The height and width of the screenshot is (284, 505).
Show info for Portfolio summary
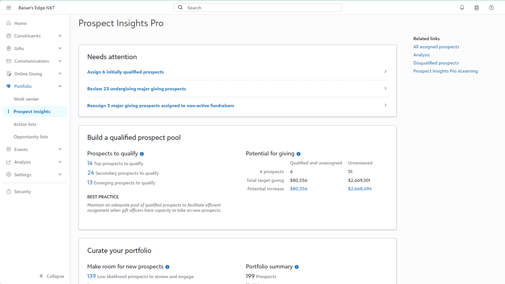click(297, 267)
